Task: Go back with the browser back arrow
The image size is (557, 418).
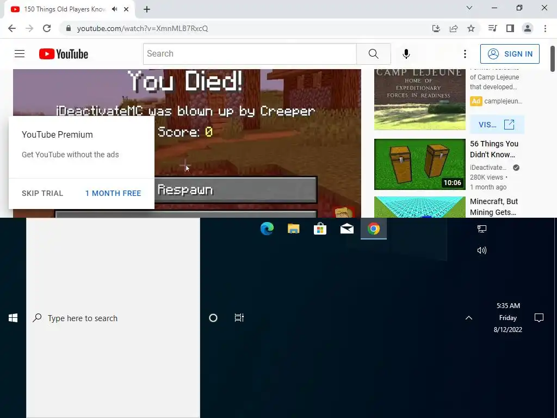Action: point(12,28)
